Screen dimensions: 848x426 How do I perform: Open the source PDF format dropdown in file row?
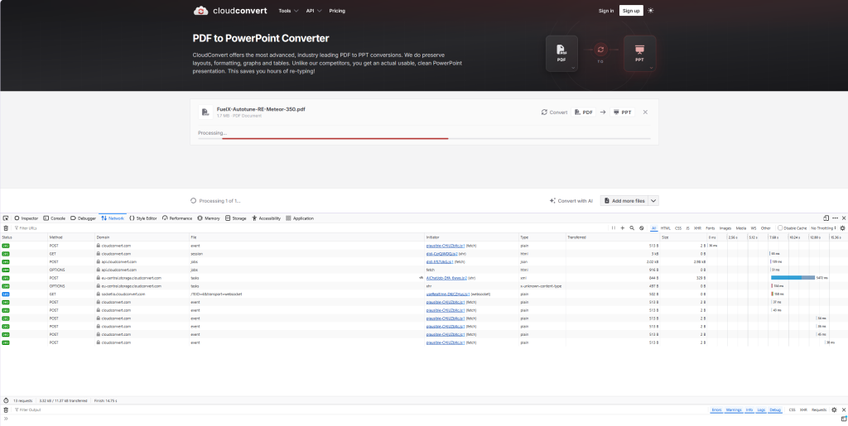pos(583,112)
